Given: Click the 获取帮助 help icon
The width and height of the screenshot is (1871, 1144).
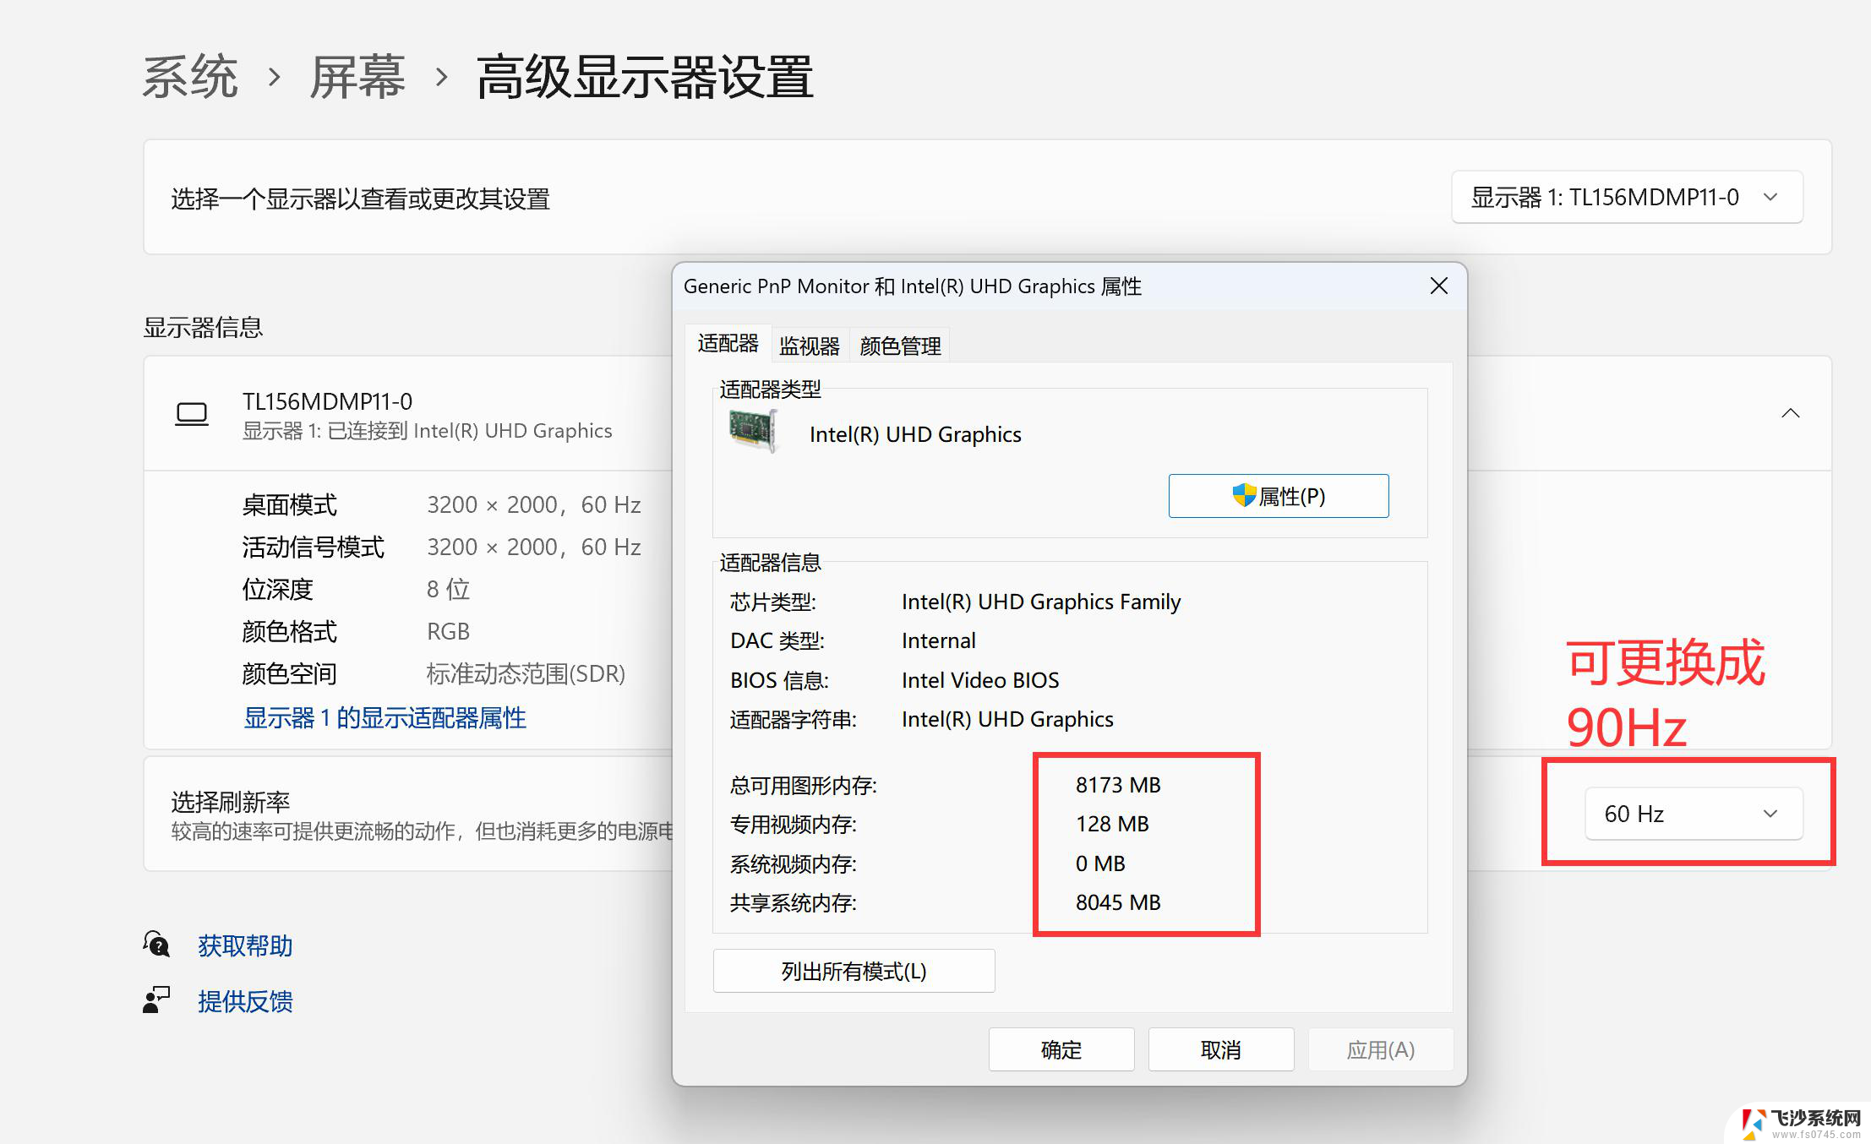Looking at the screenshot, I should point(156,945).
